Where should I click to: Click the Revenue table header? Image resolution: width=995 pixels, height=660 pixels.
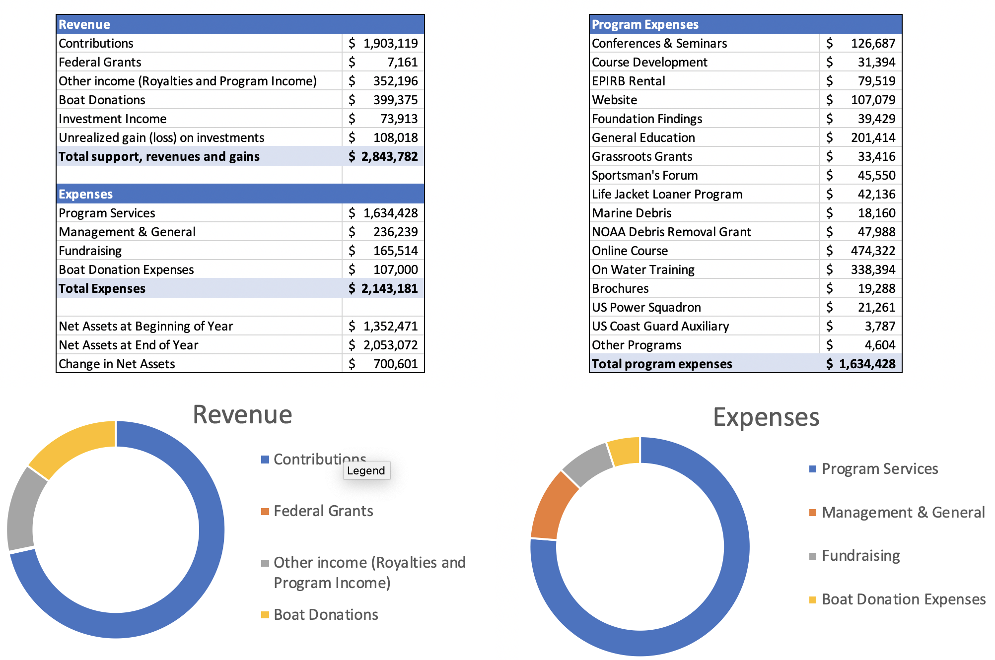pos(240,24)
